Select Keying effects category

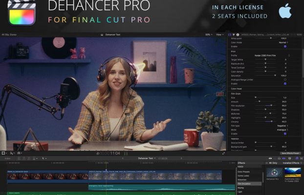(x=240, y=188)
